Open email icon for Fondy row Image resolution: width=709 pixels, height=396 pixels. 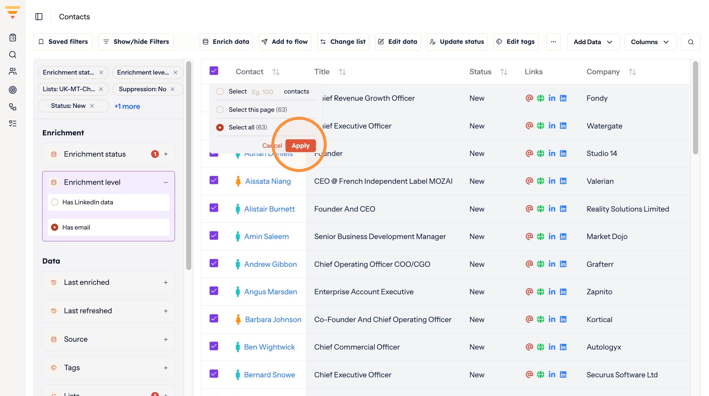point(529,98)
